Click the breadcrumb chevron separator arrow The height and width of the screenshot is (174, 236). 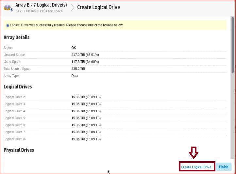[x=72, y=8]
